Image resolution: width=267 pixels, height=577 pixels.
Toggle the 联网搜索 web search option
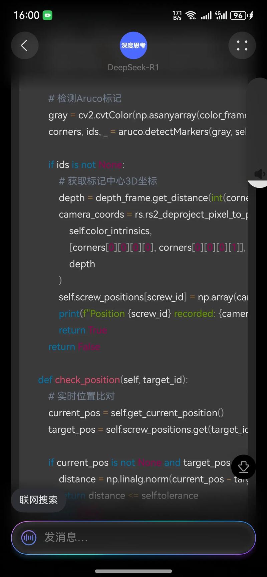click(38, 500)
